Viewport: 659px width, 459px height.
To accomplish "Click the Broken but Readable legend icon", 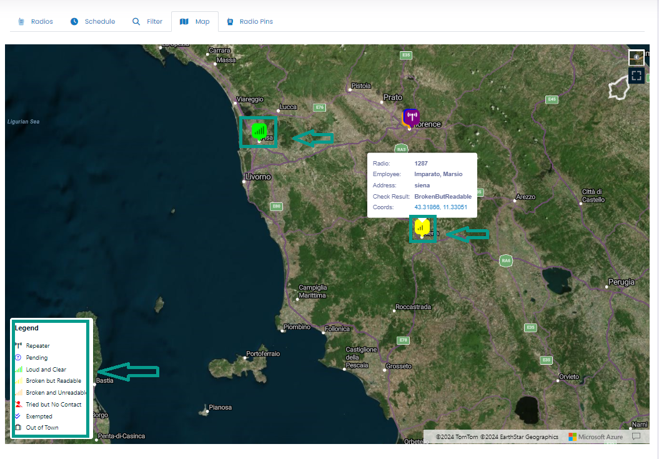I will coord(19,380).
